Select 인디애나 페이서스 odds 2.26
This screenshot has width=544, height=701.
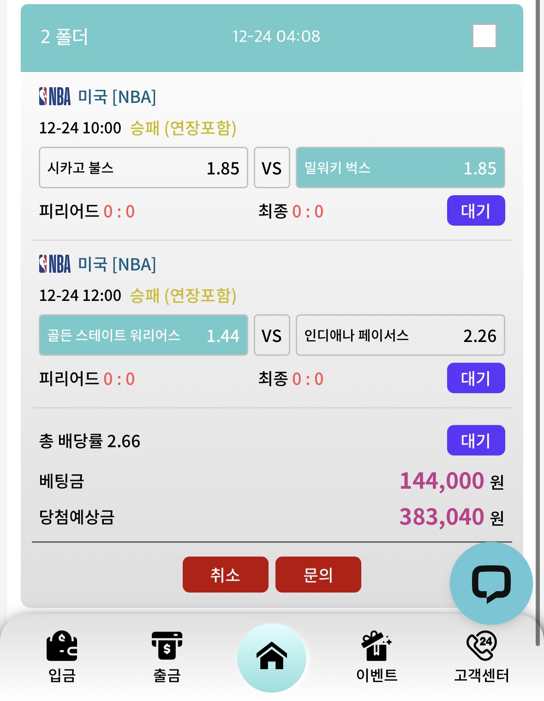point(400,335)
